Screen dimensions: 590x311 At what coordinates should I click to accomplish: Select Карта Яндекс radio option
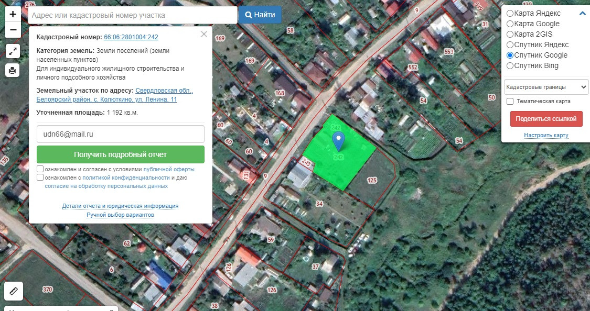tap(510, 14)
